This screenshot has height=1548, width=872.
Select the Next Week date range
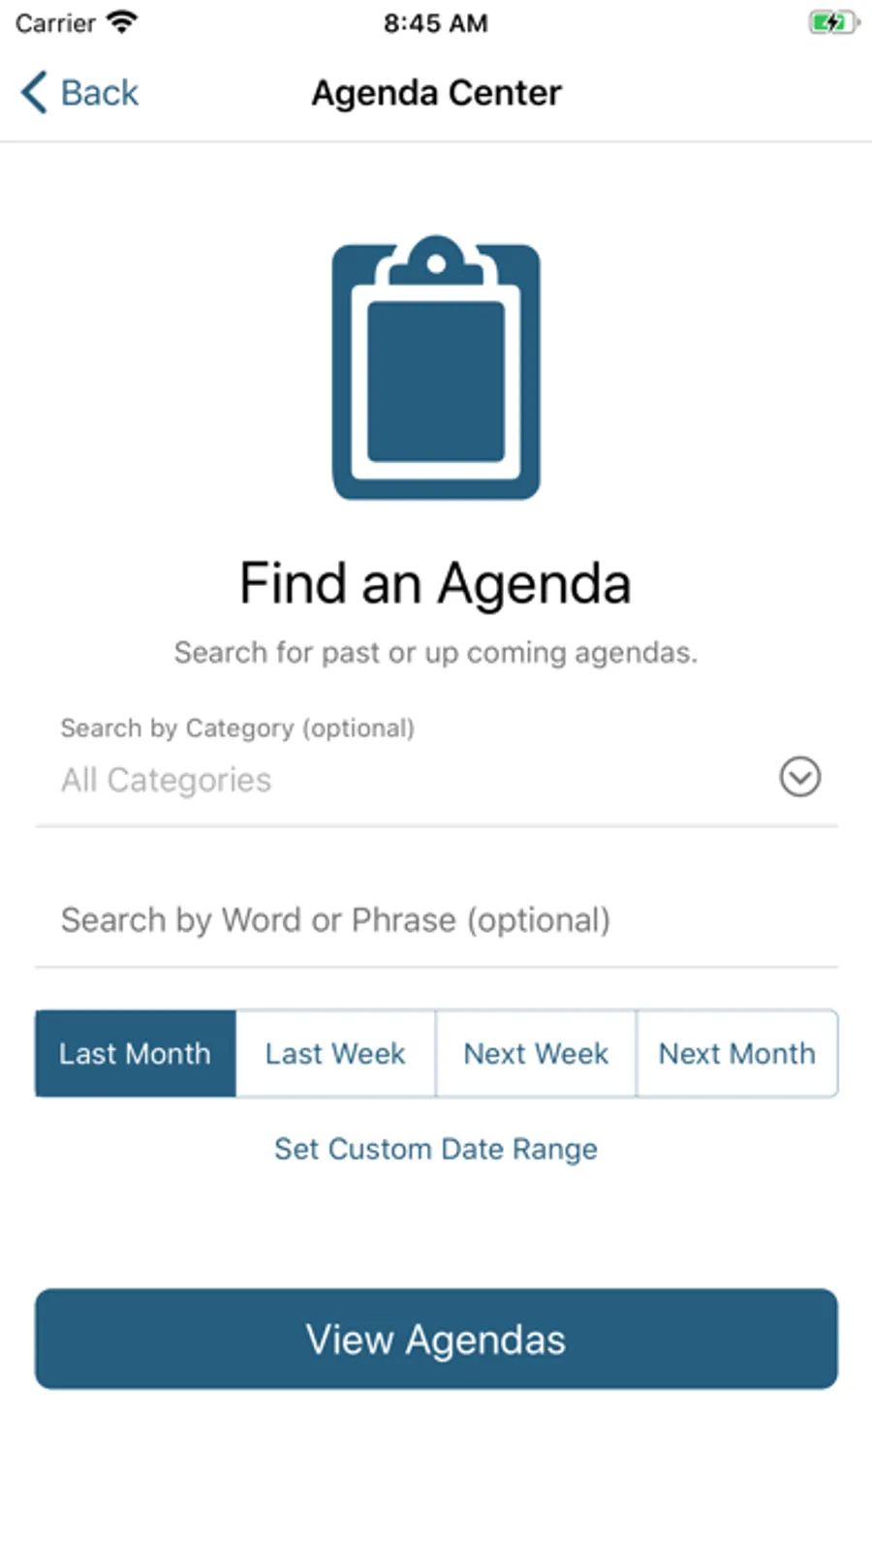(x=536, y=1054)
